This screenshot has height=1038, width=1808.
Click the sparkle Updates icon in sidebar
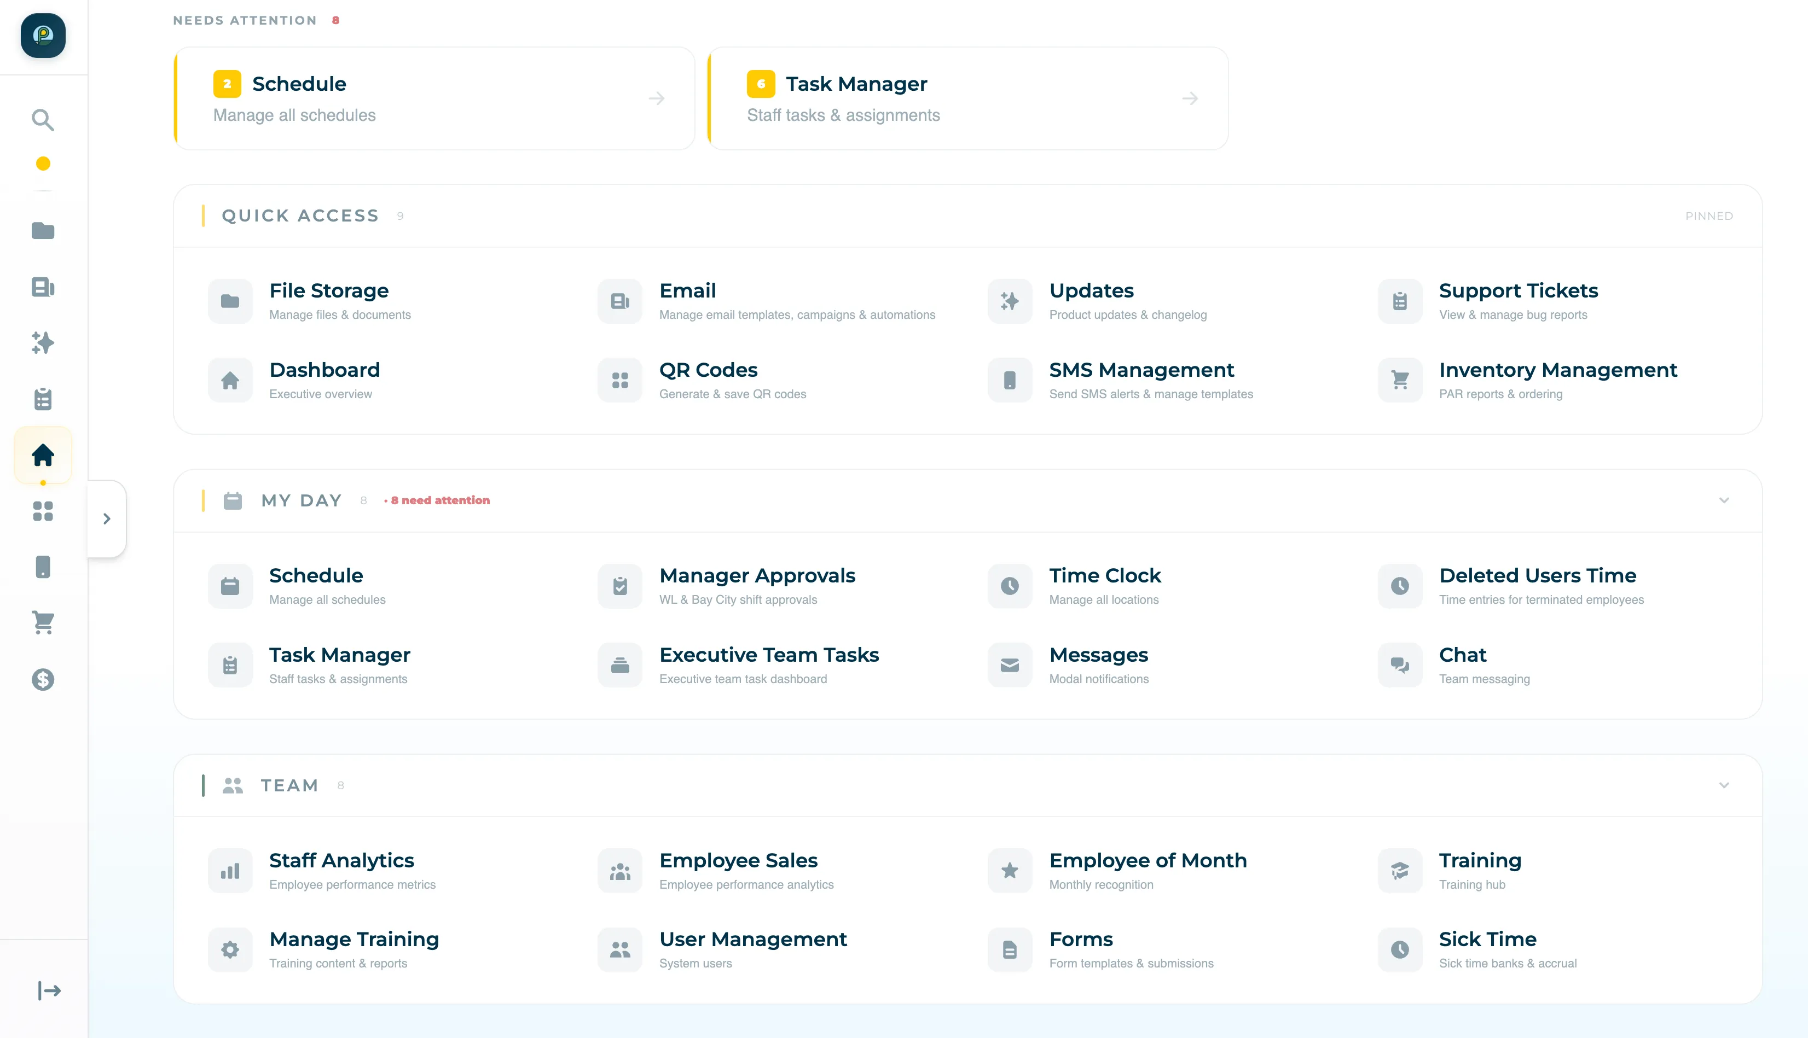pos(43,343)
